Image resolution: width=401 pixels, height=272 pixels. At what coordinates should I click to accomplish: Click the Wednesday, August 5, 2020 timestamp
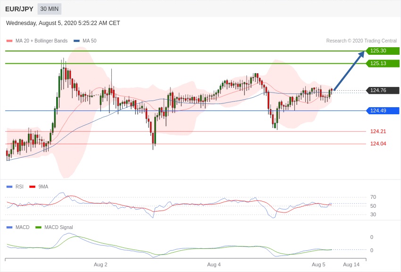[x=63, y=23]
